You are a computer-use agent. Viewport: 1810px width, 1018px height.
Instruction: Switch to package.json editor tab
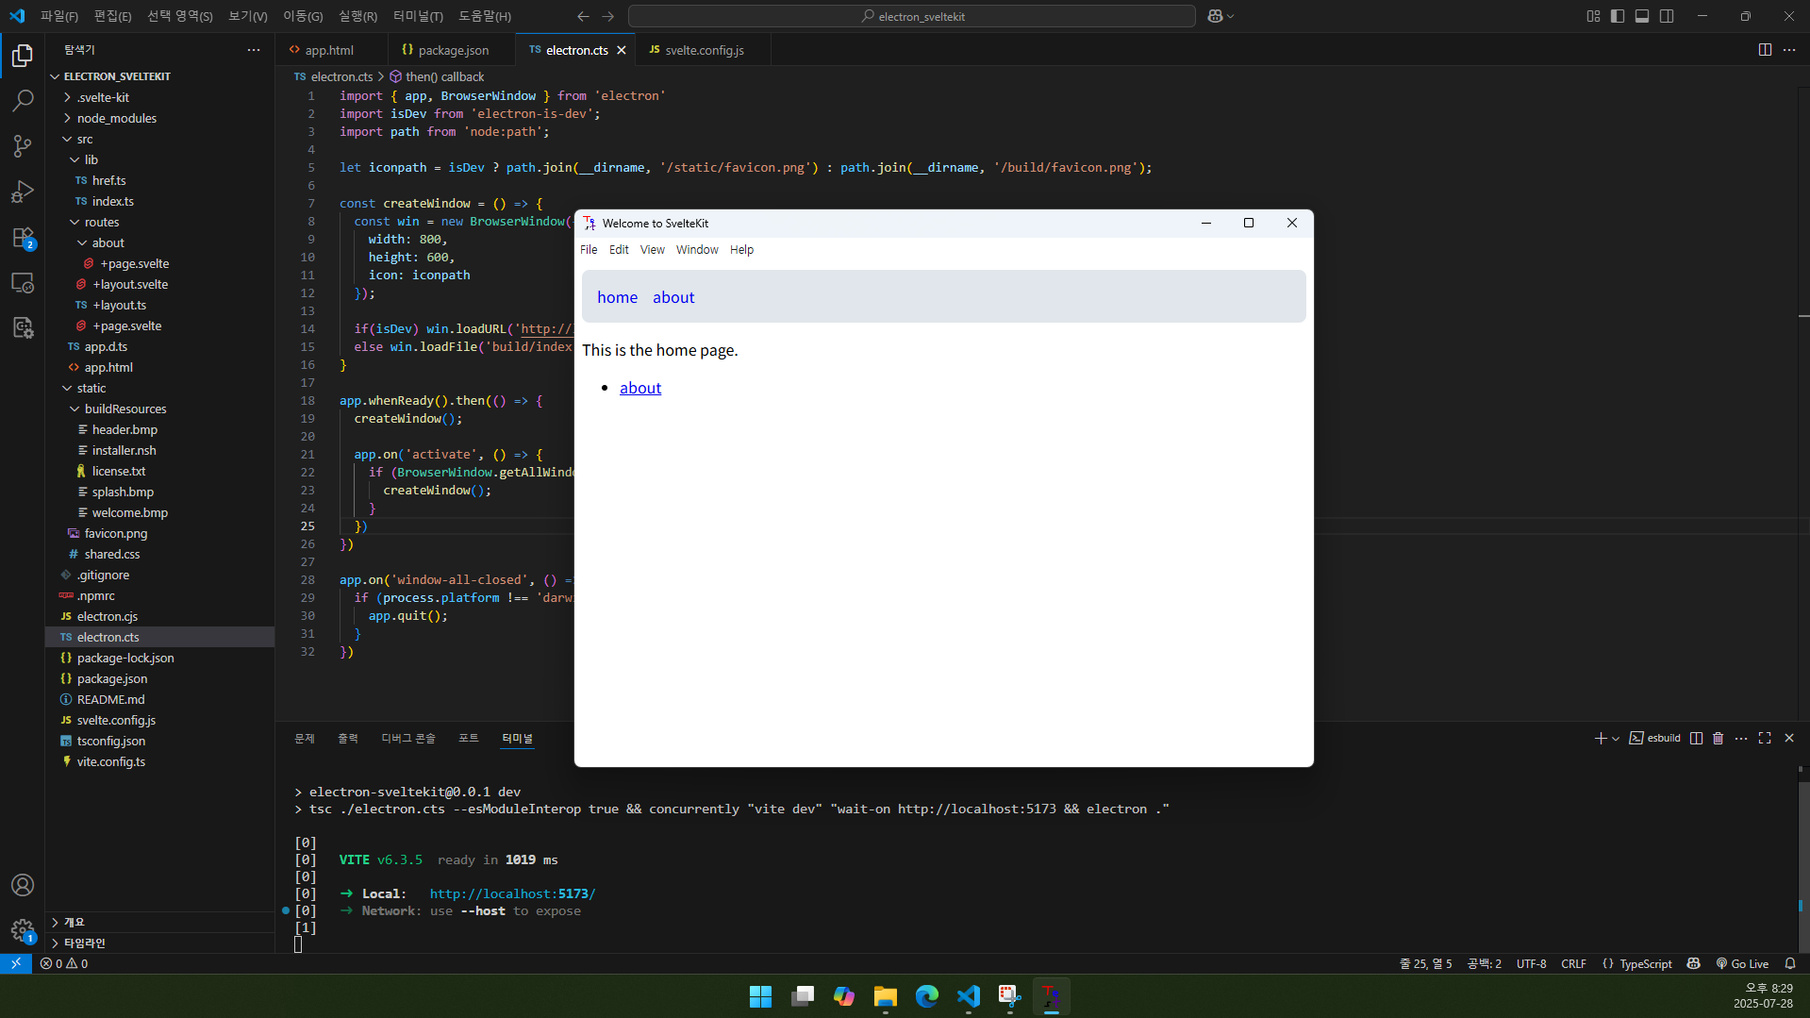click(x=453, y=50)
